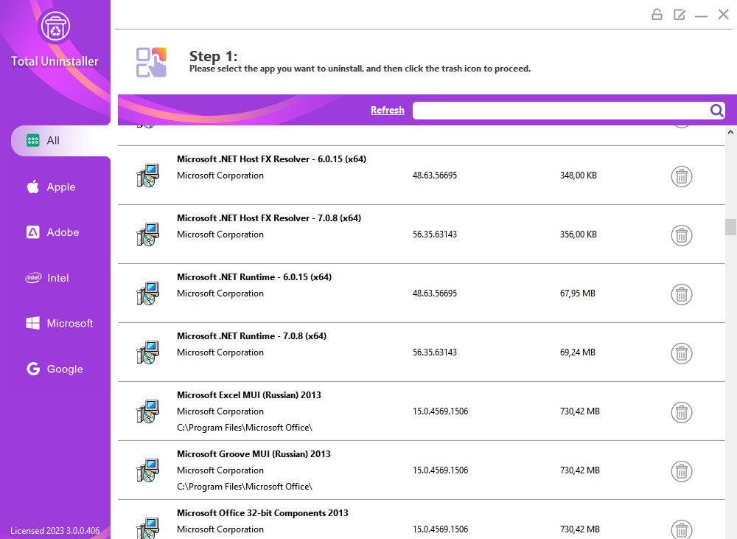737x539 pixels.
Task: Click size value '67,95 MB'
Action: [x=578, y=293]
